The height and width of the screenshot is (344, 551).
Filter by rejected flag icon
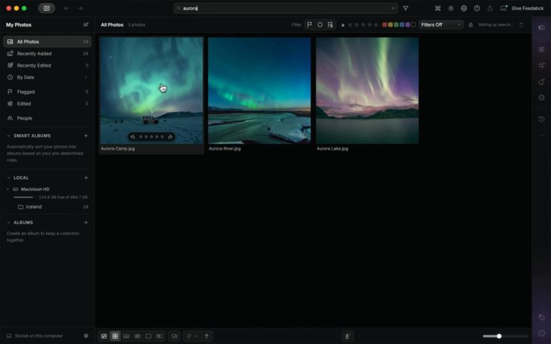(330, 24)
